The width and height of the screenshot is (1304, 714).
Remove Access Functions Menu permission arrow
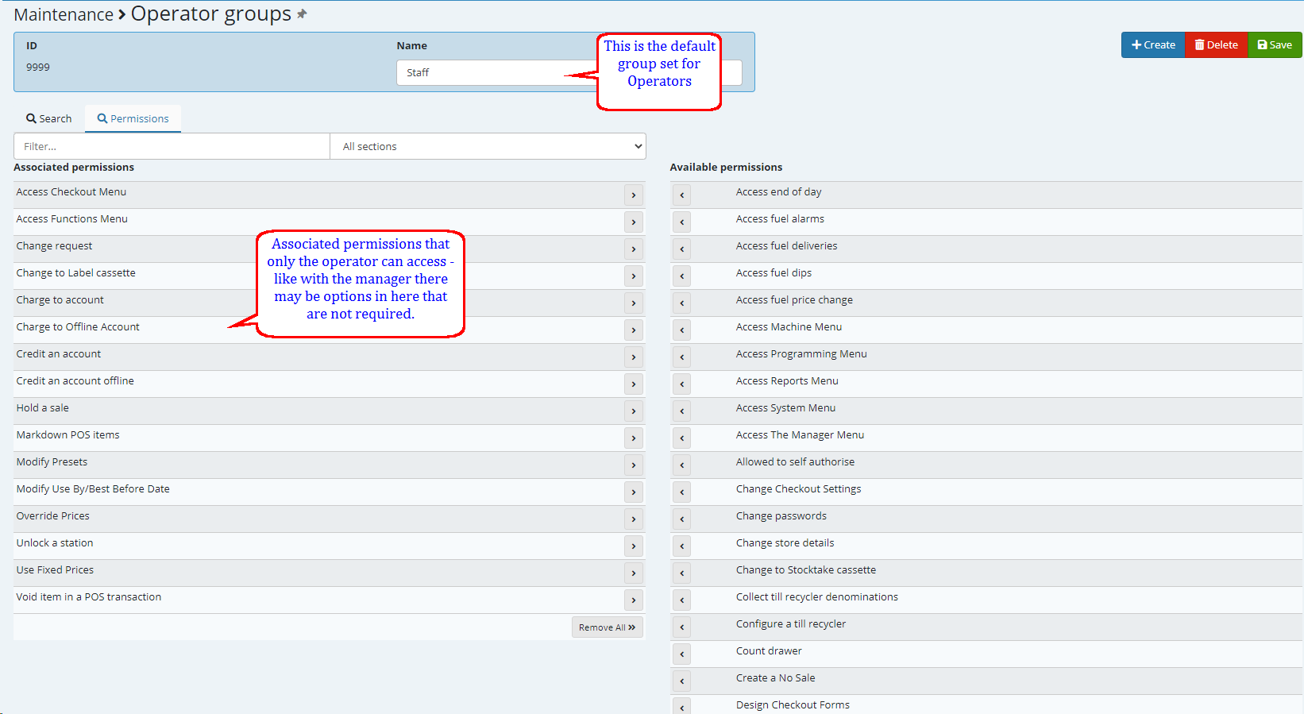point(633,222)
